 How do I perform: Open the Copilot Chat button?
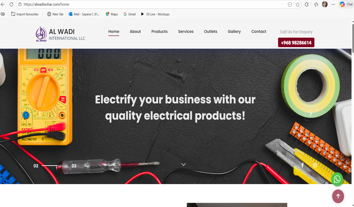(x=346, y=4)
